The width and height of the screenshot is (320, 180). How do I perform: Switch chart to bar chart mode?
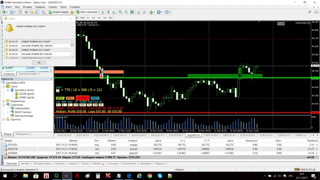103,12
